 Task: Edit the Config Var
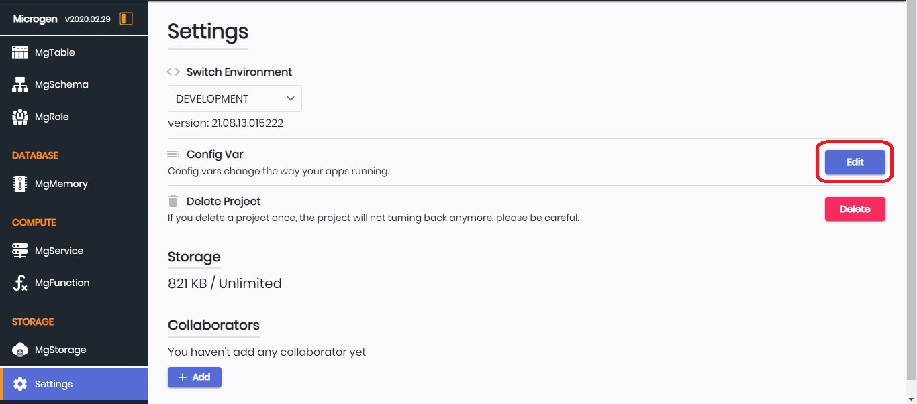click(x=855, y=162)
